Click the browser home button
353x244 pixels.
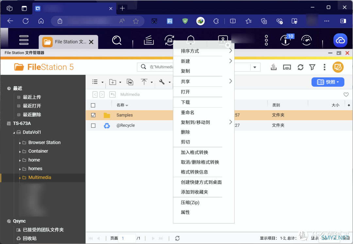point(41,21)
